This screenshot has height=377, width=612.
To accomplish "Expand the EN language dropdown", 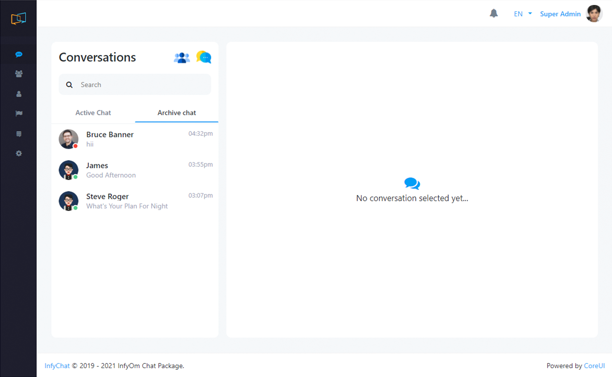I will point(522,14).
